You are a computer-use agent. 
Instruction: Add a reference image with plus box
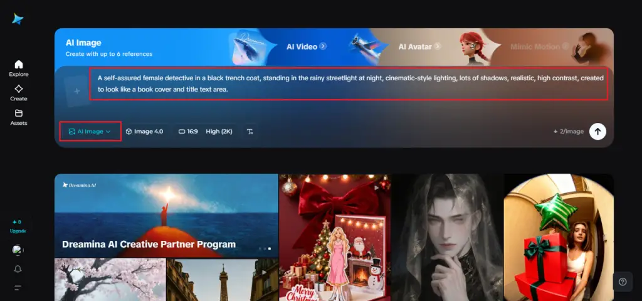[77, 92]
